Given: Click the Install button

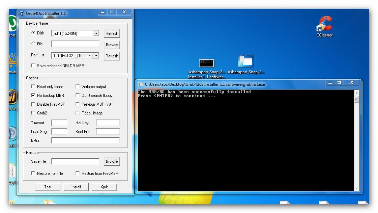Looking at the screenshot, I should point(76,187).
